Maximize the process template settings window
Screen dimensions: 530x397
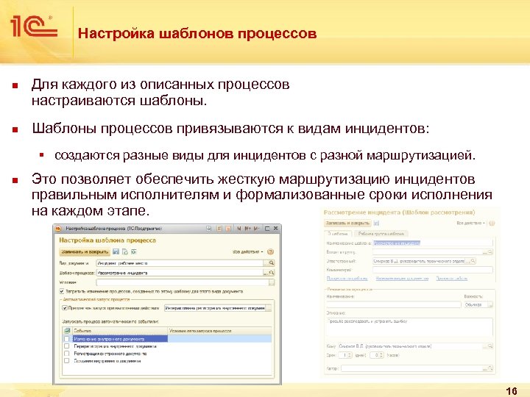[x=267, y=229]
